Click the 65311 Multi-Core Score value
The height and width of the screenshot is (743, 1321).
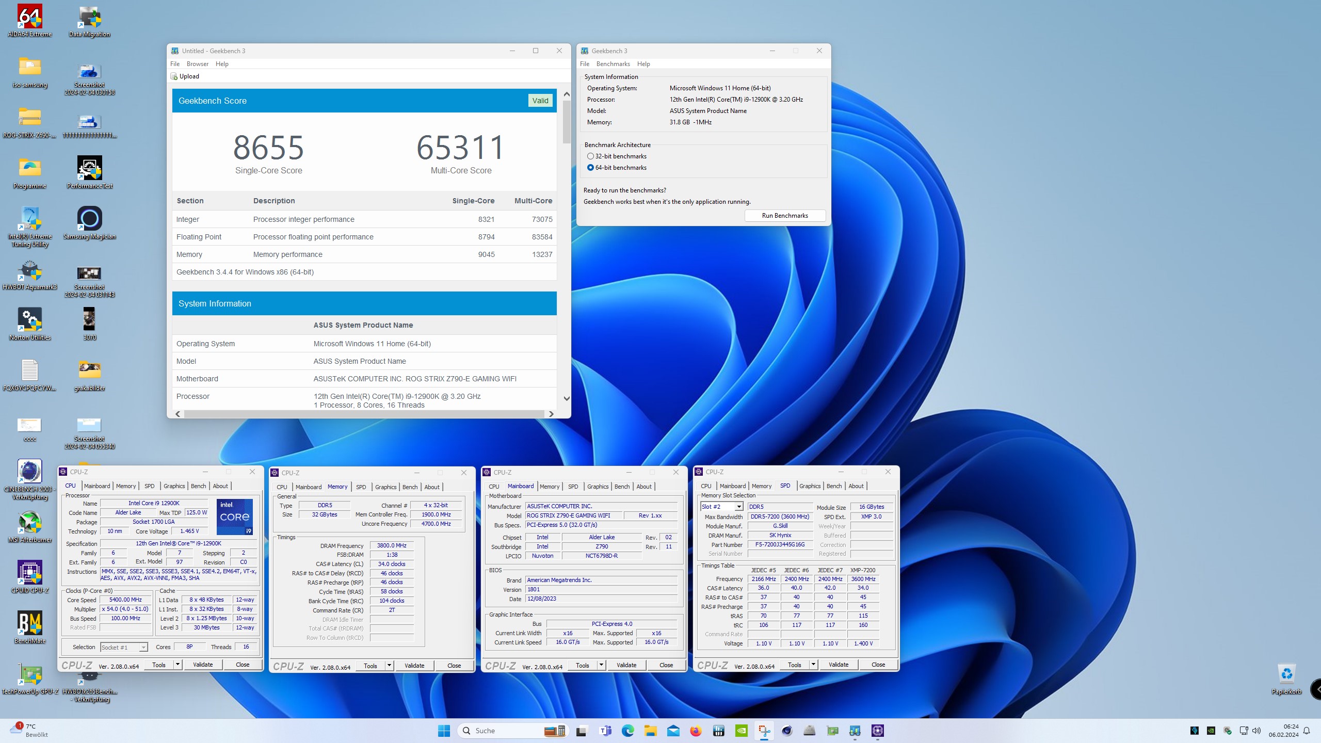(461, 148)
